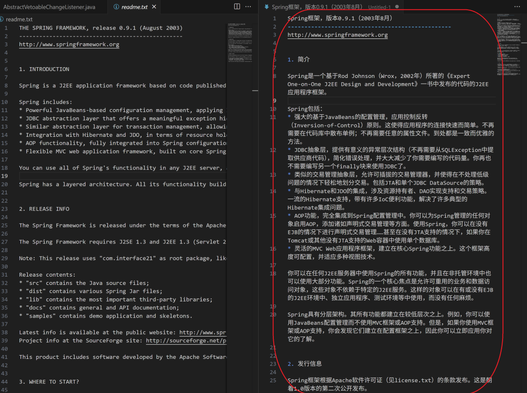Open springframework.org link in right editor

pyautogui.click(x=338, y=35)
